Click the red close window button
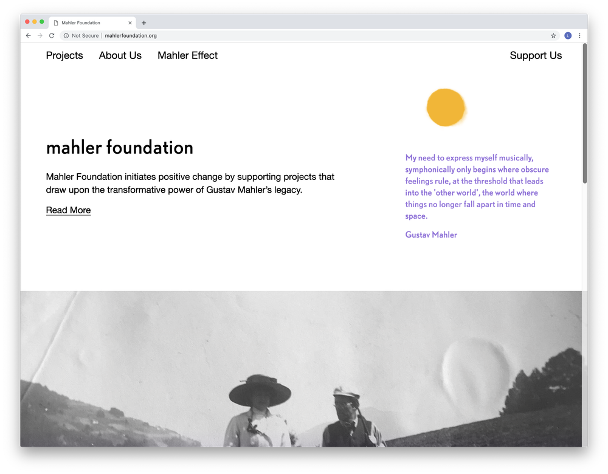608x474 pixels. click(27, 22)
